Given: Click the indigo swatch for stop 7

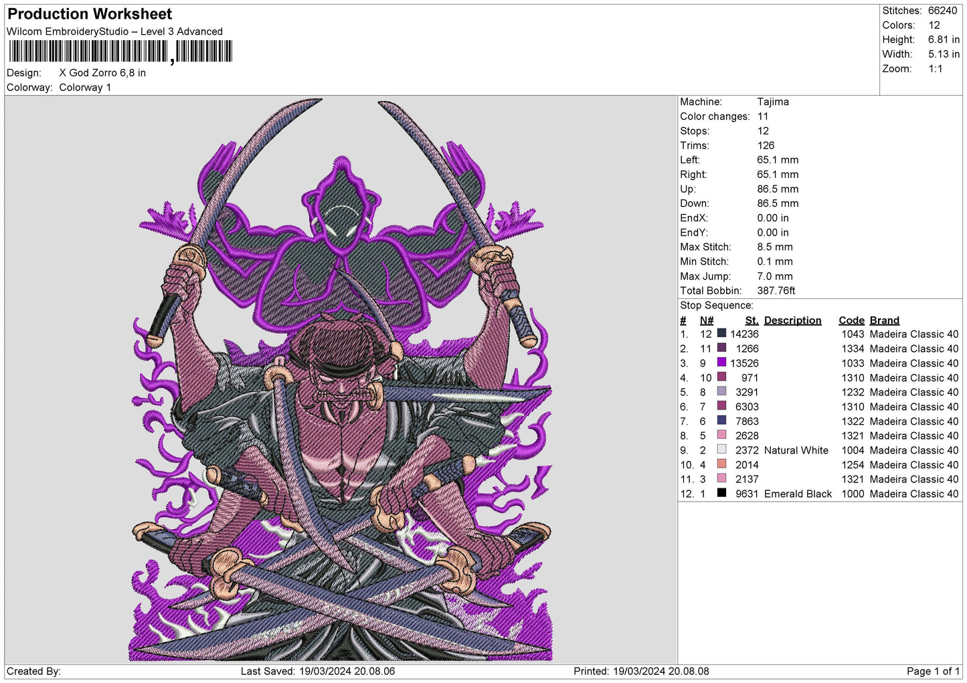Looking at the screenshot, I should [721, 420].
